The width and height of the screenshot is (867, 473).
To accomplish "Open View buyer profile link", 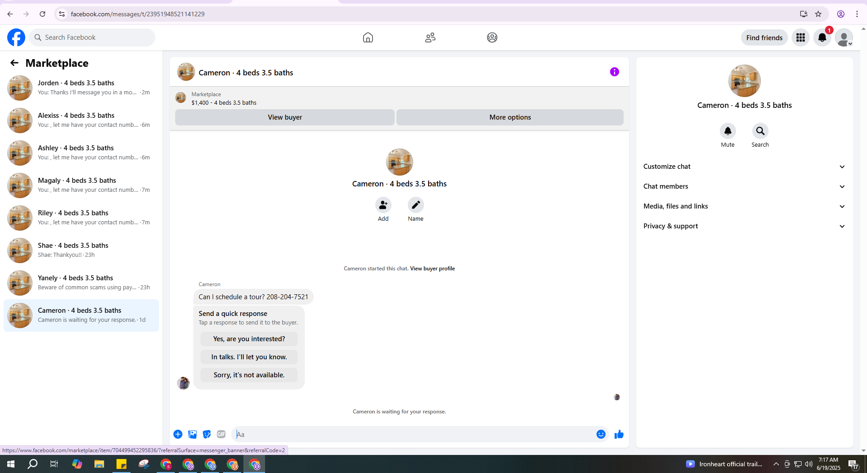I will 432,269.
